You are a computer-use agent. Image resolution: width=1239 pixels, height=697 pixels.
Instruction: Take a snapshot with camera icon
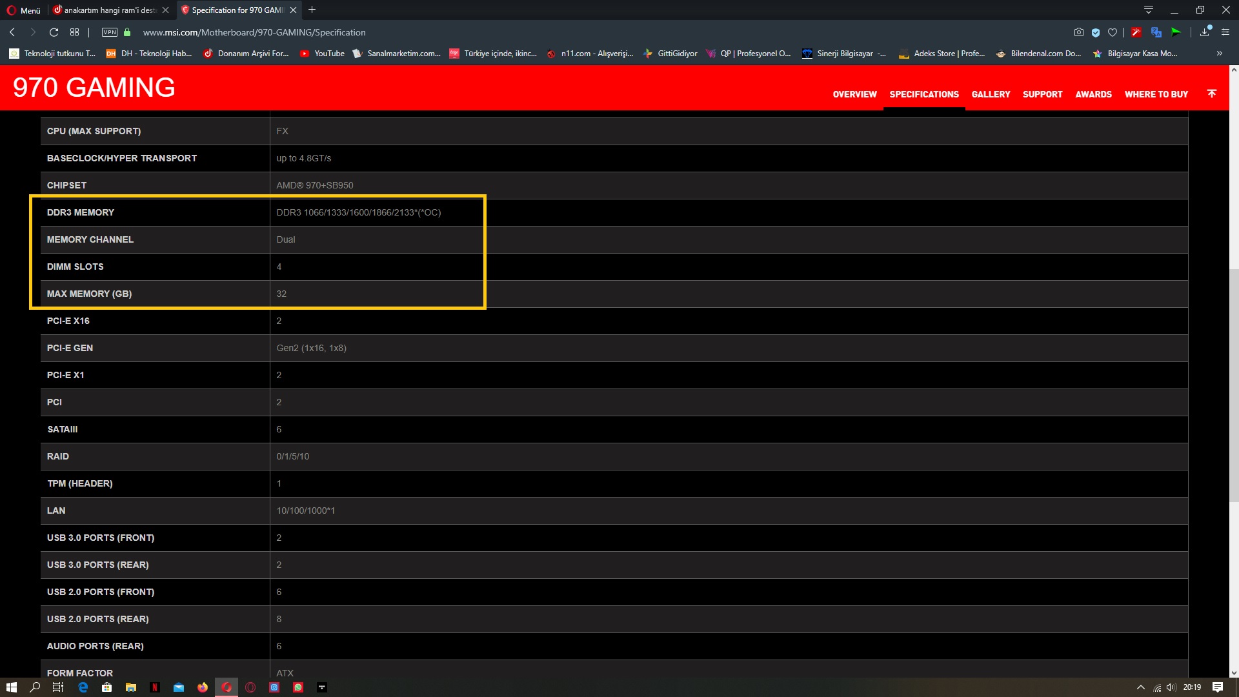coord(1079,32)
